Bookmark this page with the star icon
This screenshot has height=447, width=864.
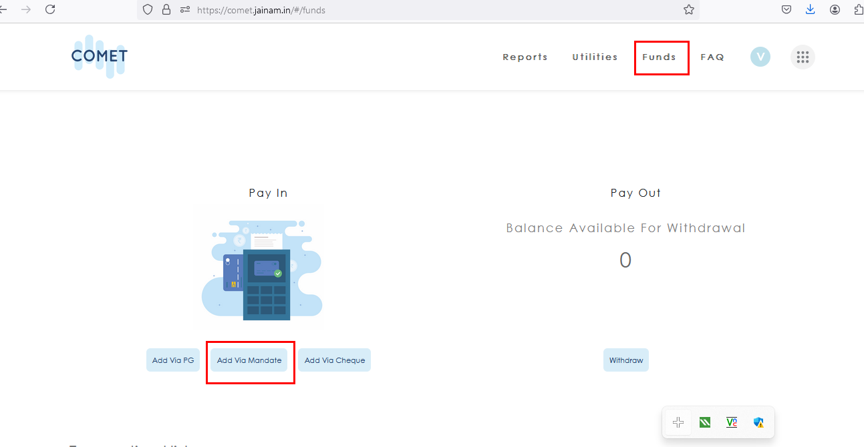point(689,10)
